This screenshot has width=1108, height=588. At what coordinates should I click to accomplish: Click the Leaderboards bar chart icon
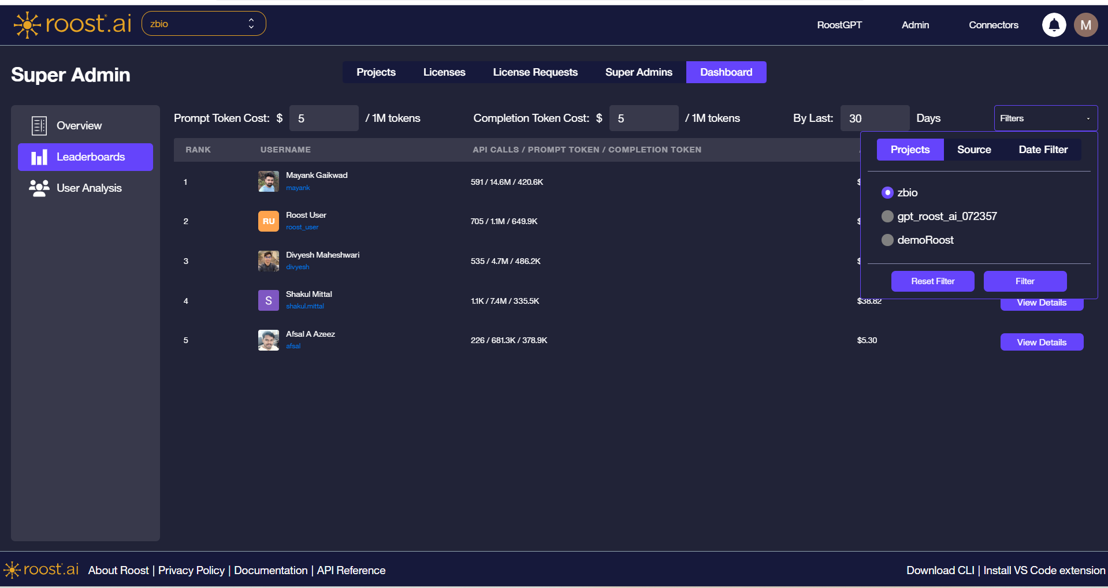coord(39,157)
